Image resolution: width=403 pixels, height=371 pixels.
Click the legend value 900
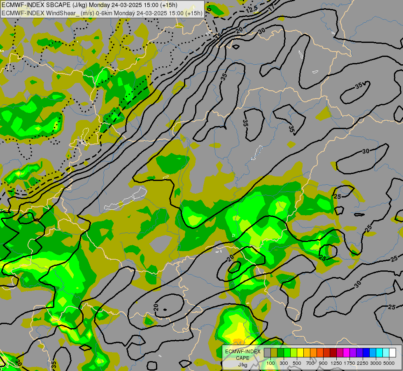pyautogui.click(x=323, y=363)
